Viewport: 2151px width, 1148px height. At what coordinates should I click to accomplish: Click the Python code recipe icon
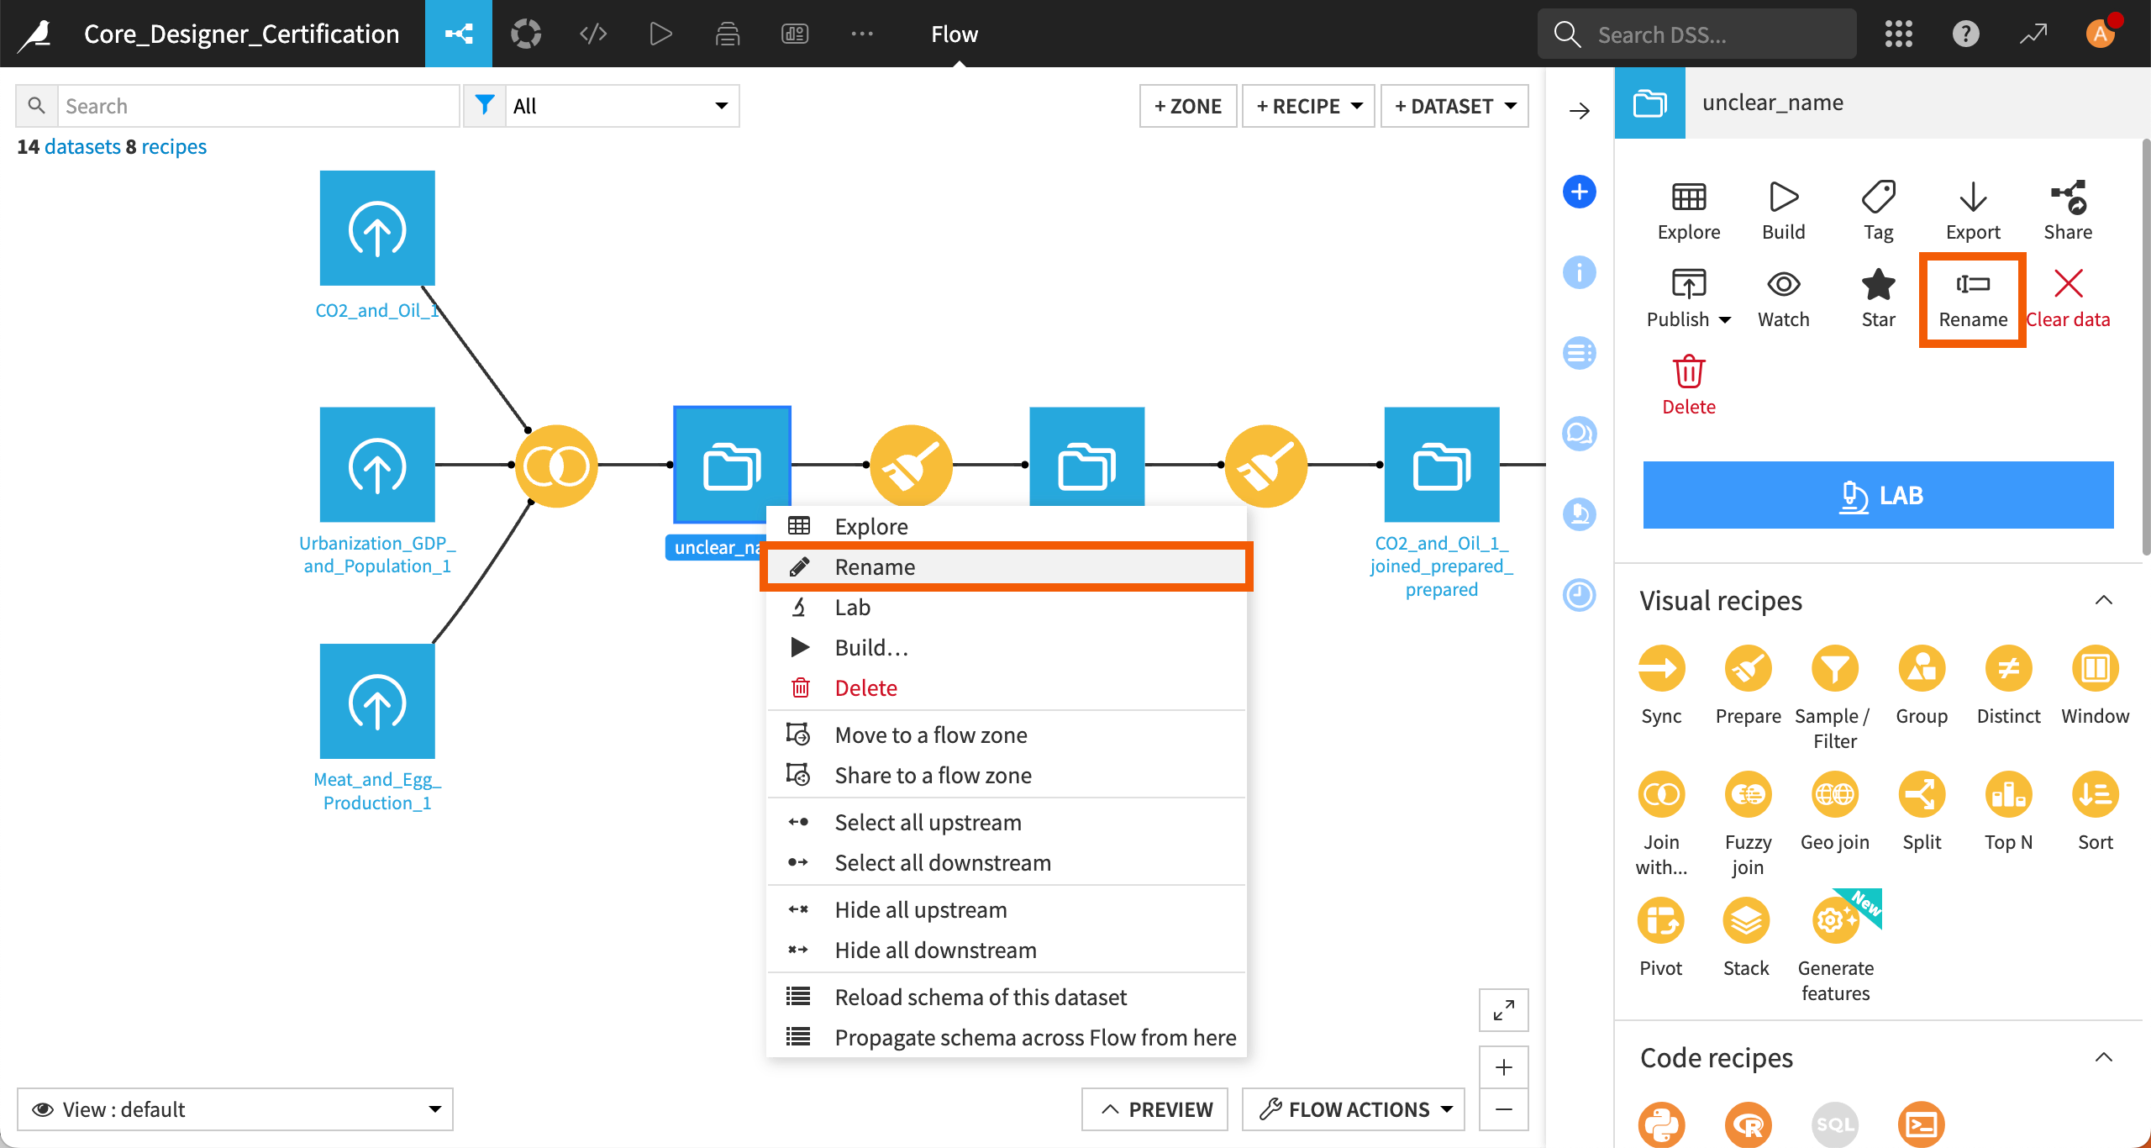pyautogui.click(x=1660, y=1124)
